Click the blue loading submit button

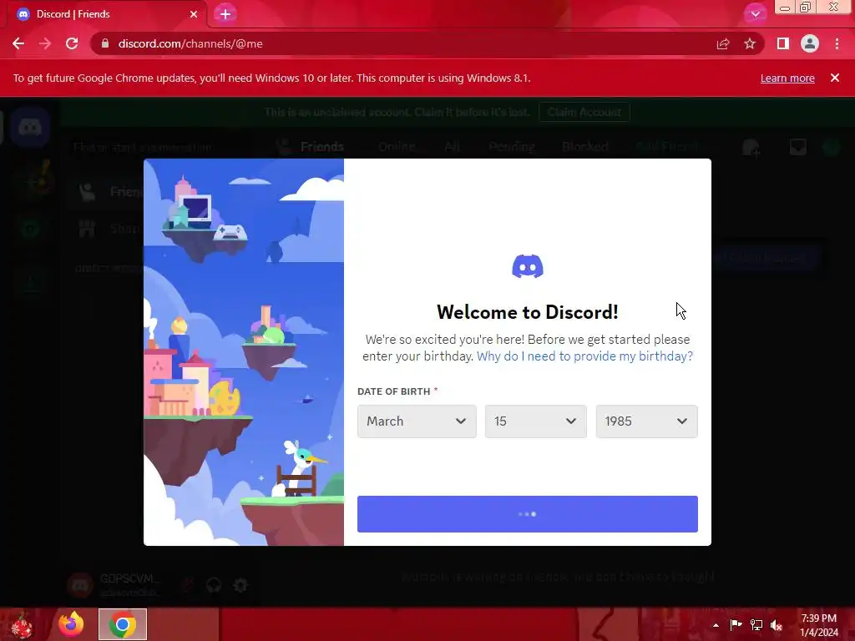(528, 514)
